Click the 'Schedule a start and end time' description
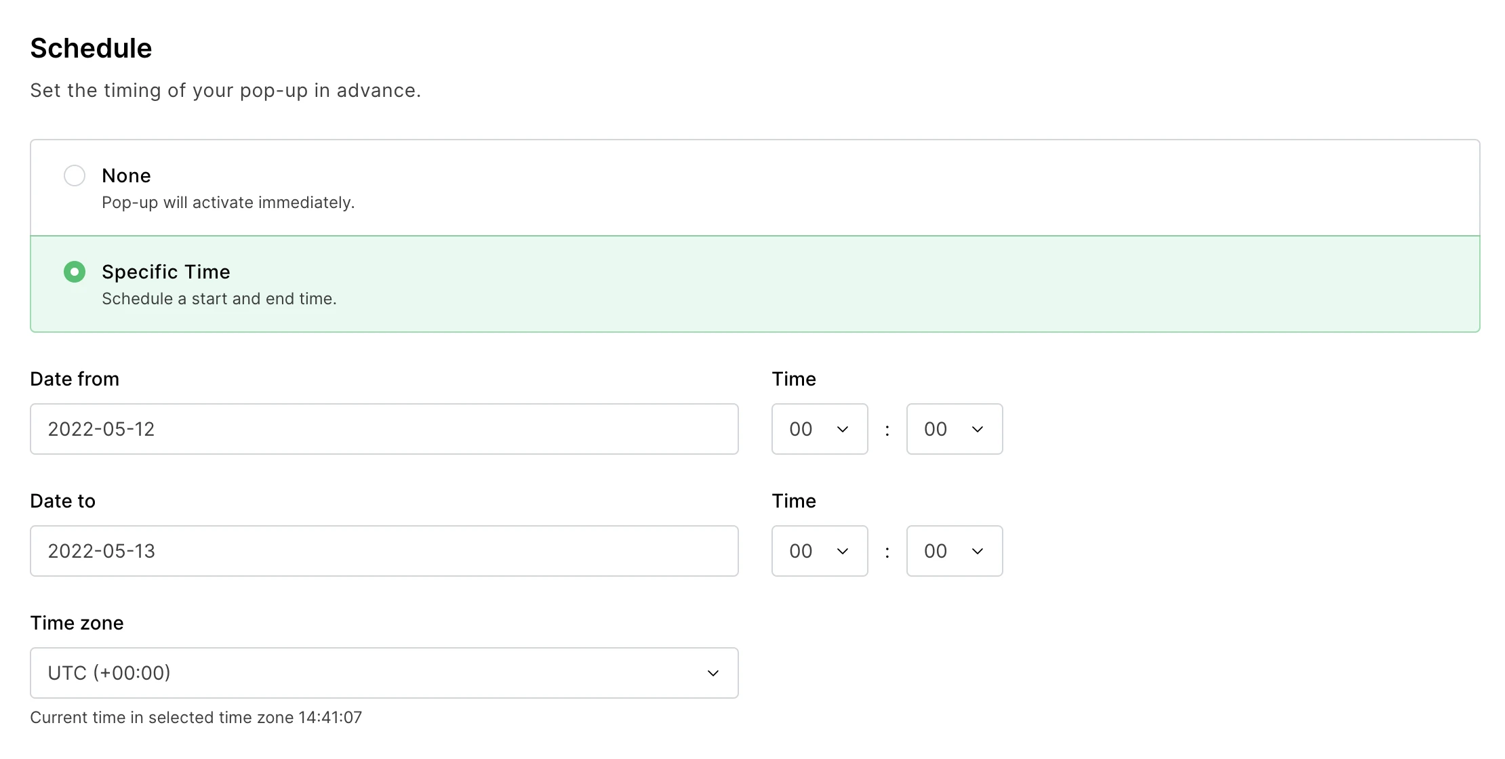Image resolution: width=1505 pixels, height=759 pixels. [x=219, y=299]
